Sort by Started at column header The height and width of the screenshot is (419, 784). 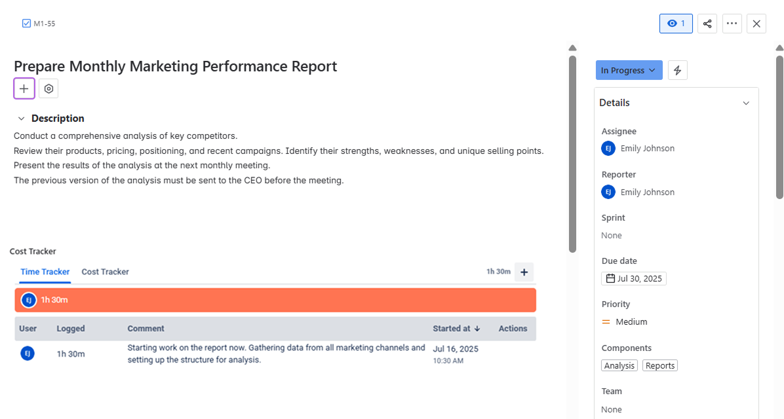456,329
